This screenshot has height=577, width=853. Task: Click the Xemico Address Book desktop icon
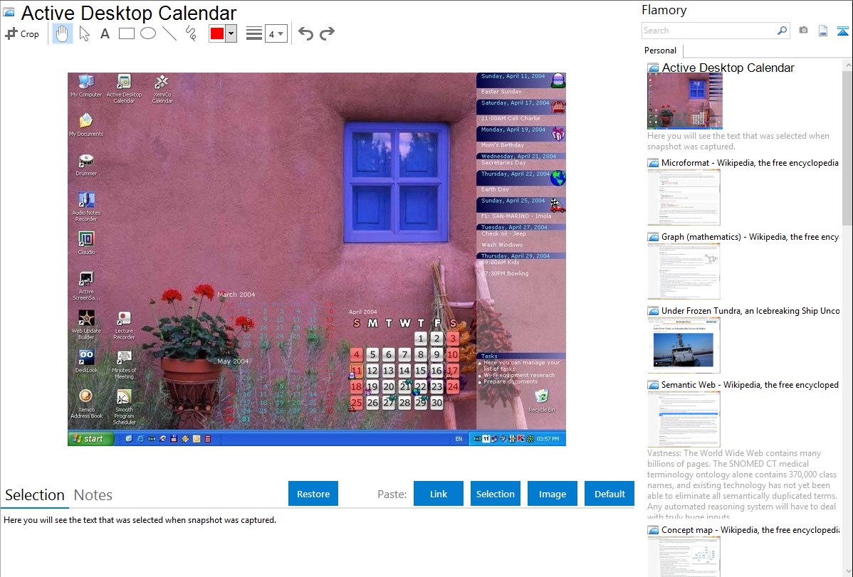(x=86, y=404)
